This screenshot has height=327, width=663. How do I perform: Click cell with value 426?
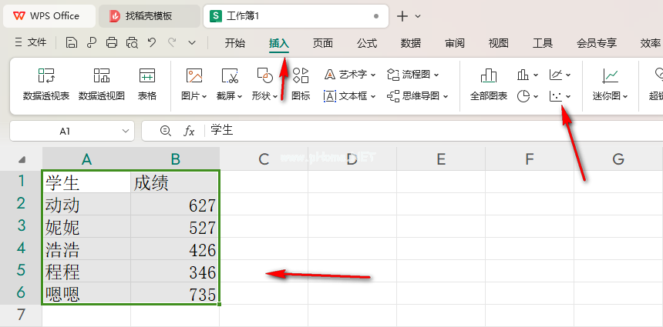(x=175, y=249)
